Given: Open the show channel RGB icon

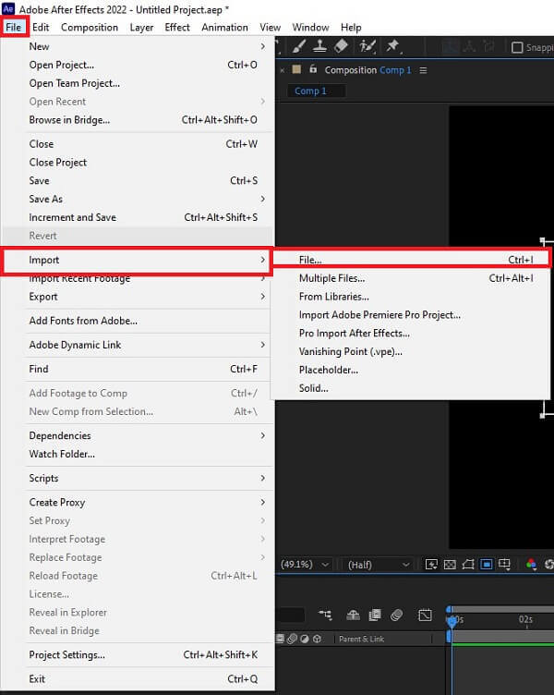Looking at the screenshot, I should click(x=531, y=565).
